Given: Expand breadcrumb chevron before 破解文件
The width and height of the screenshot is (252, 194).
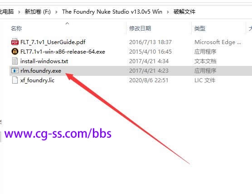Looking at the screenshot, I should (x=168, y=12).
